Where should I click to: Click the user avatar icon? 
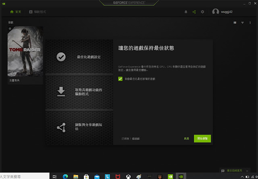[x=216, y=12]
